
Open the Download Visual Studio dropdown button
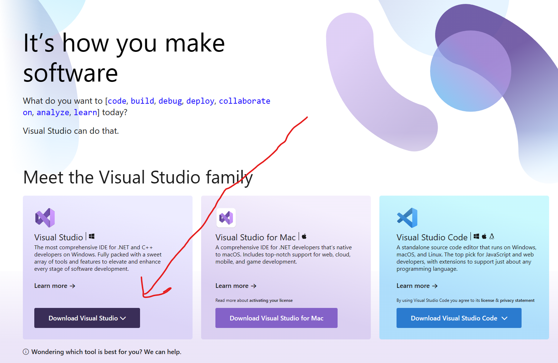[87, 318]
